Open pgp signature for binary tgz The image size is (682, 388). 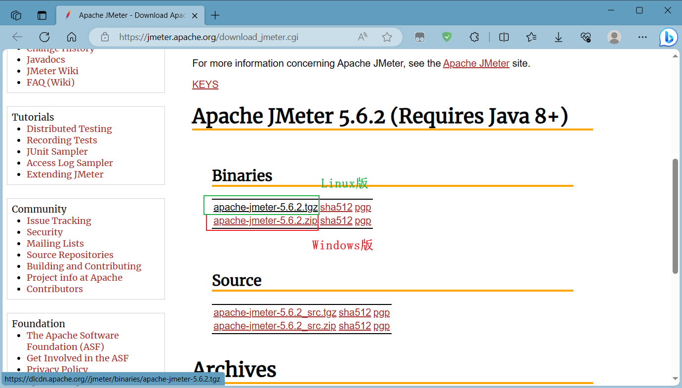coord(363,207)
